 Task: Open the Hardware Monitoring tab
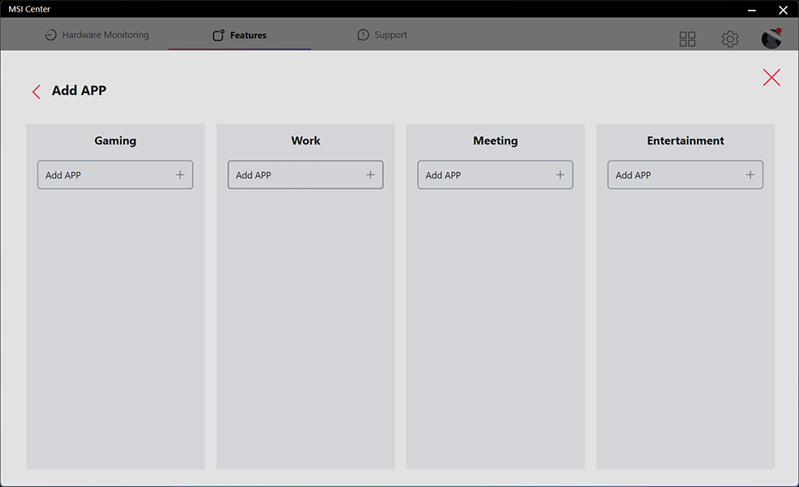click(x=97, y=36)
